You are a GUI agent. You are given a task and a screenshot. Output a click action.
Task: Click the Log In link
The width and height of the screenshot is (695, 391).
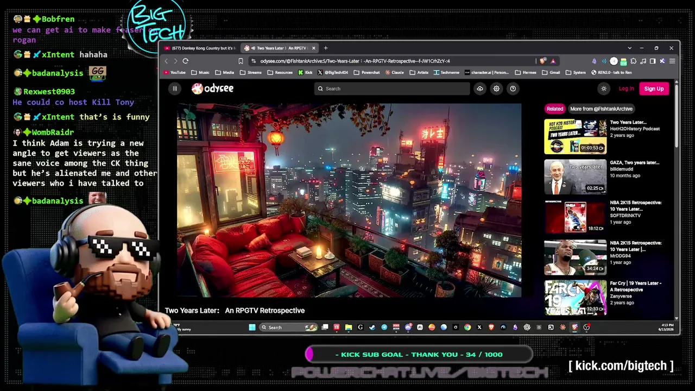[626, 89]
